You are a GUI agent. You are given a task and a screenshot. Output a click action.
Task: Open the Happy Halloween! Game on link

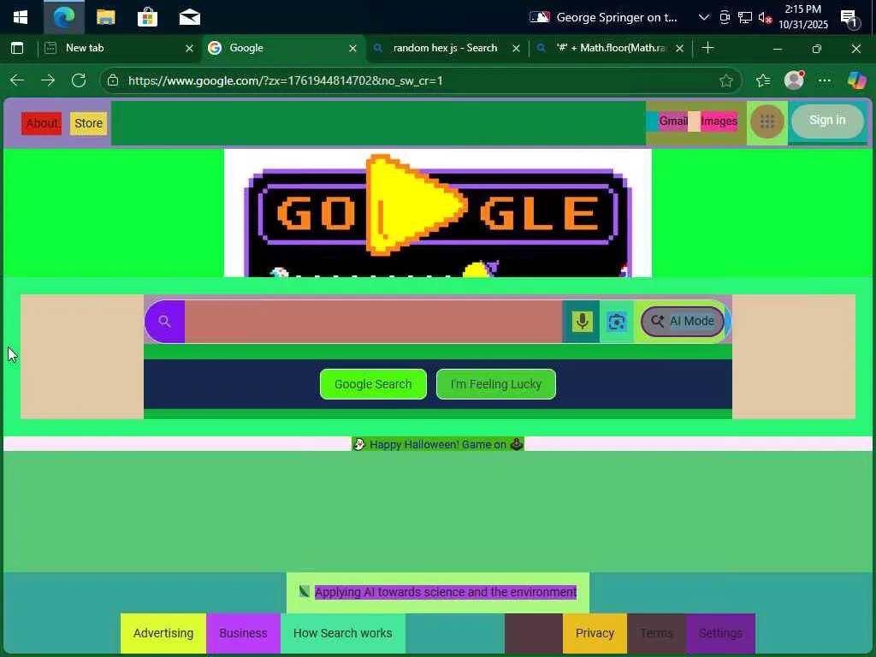pyautogui.click(x=438, y=445)
